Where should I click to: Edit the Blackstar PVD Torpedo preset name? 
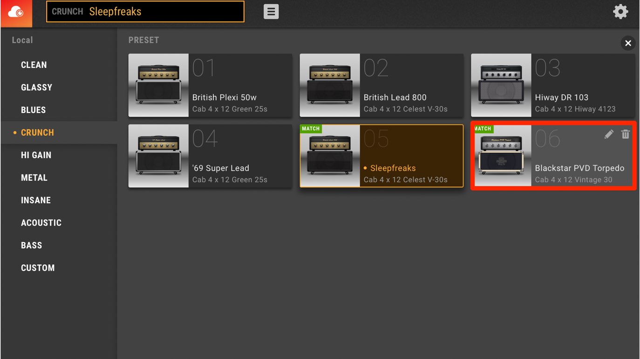[x=609, y=134]
